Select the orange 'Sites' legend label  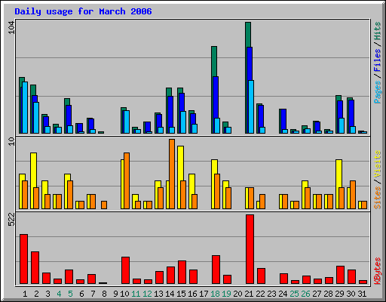[378, 198]
